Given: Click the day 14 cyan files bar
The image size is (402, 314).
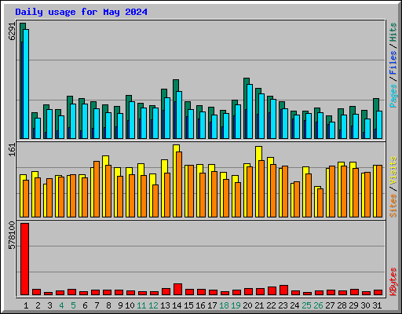Looking at the screenshot, I should [179, 115].
